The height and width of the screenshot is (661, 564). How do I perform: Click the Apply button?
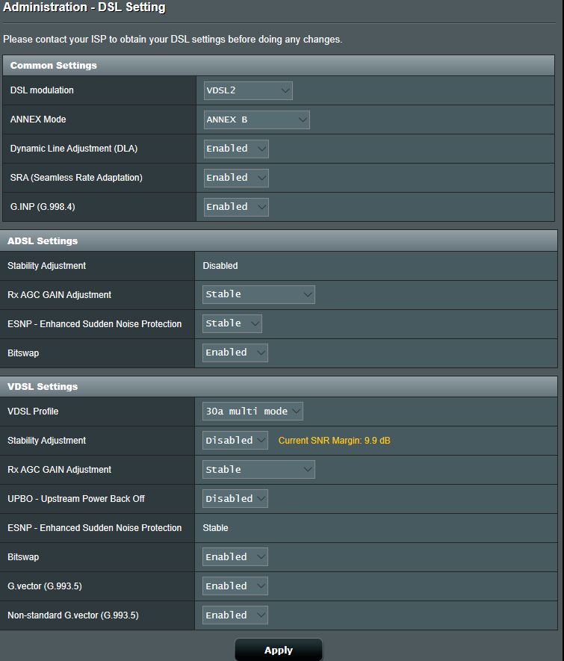click(x=279, y=650)
